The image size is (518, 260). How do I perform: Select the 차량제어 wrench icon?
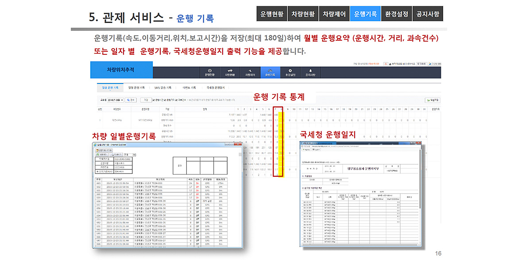(250, 71)
